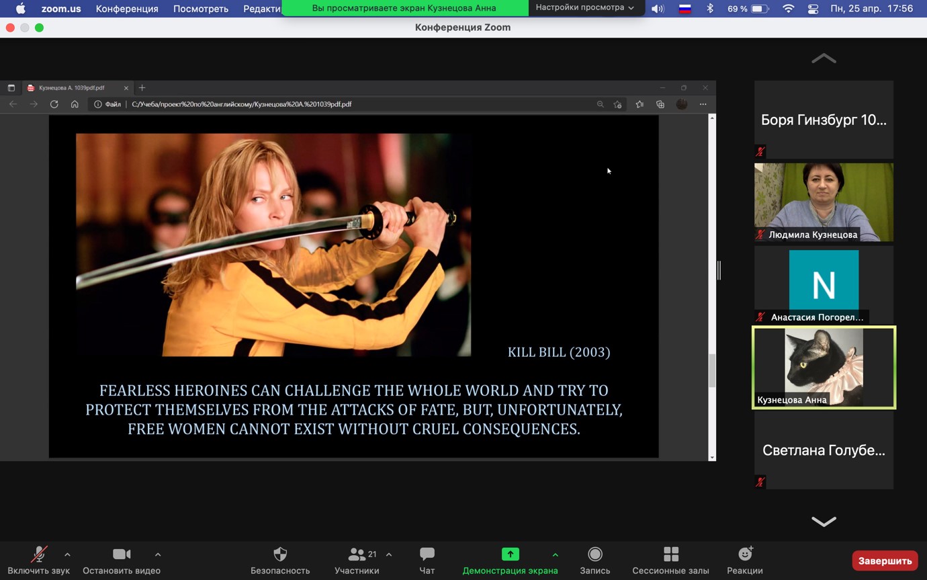The image size is (927, 580).
Task: Open Collections in shared browser
Action: [660, 104]
